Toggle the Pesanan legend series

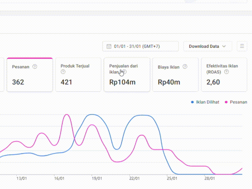[236, 102]
